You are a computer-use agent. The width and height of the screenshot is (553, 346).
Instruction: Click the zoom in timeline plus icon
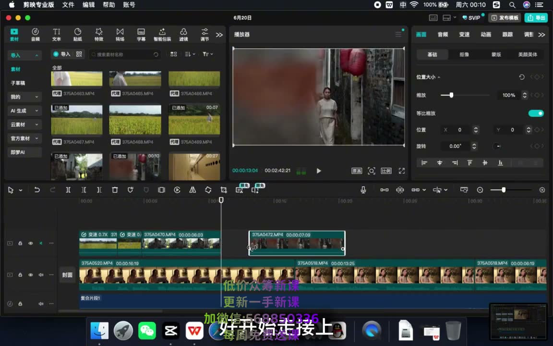point(542,190)
